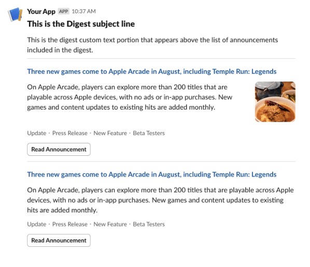This screenshot has width=310, height=267.
Task: Open the first Apple Arcade headline link
Action: [x=152, y=72]
